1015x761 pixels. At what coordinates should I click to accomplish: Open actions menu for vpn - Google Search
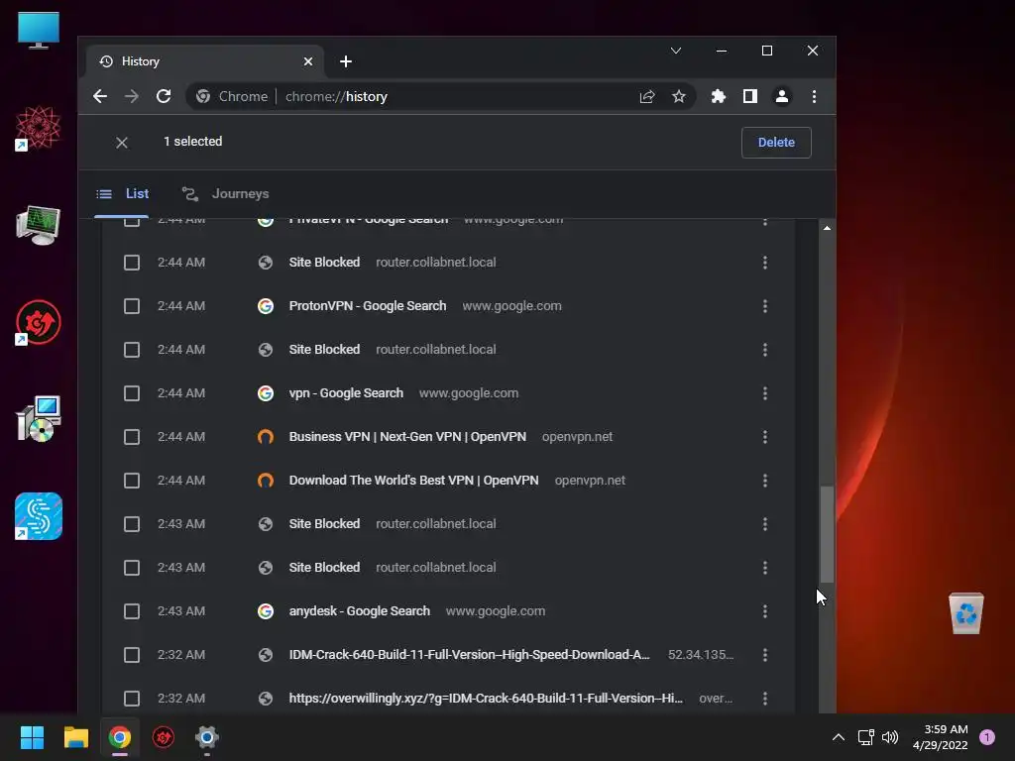[764, 393]
